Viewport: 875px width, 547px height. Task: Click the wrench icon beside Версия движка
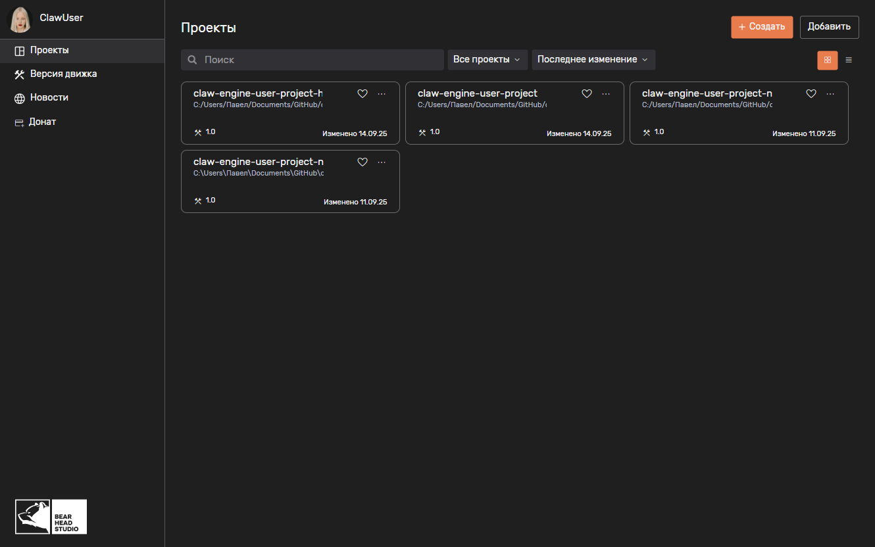pos(19,74)
